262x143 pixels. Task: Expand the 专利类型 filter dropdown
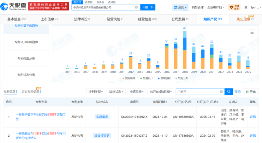(x=96, y=92)
